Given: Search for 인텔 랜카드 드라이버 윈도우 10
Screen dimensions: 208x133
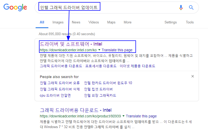Looking at the screenshot, I should pyautogui.click(x=108, y=83).
